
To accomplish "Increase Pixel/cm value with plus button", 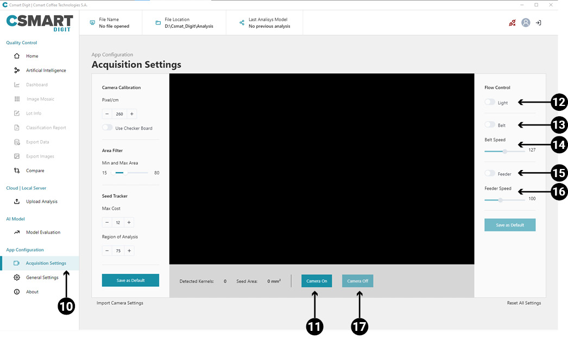I will click(132, 114).
